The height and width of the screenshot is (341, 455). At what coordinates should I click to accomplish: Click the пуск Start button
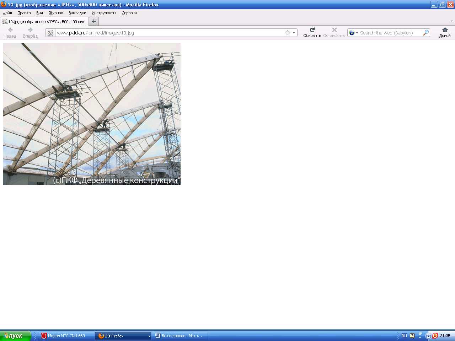[x=16, y=336]
